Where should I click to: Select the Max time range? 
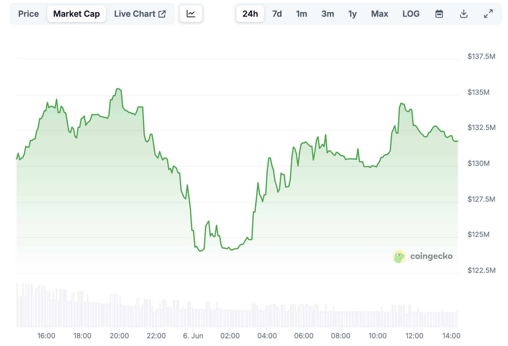[x=379, y=14]
